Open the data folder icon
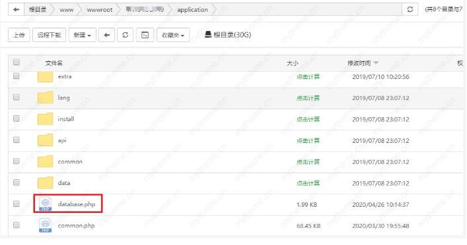This screenshot has width=467, height=245. [46, 183]
